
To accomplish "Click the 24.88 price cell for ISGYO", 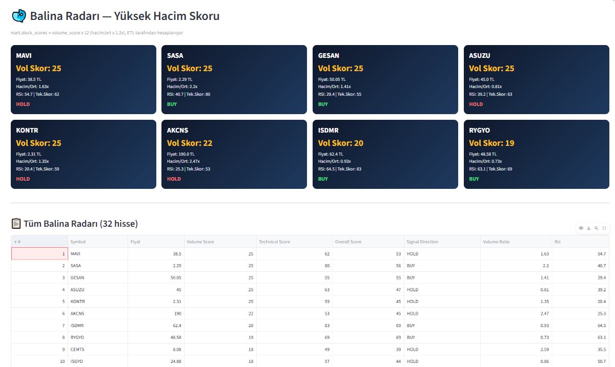I will (x=156, y=361).
